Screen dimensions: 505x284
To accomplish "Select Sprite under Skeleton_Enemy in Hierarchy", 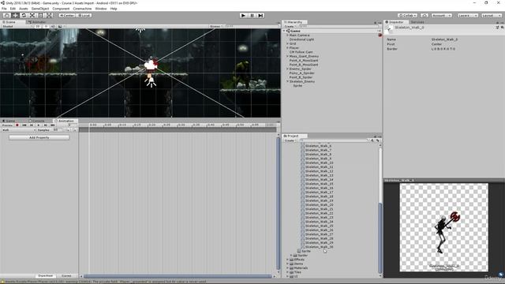I will pos(297,86).
